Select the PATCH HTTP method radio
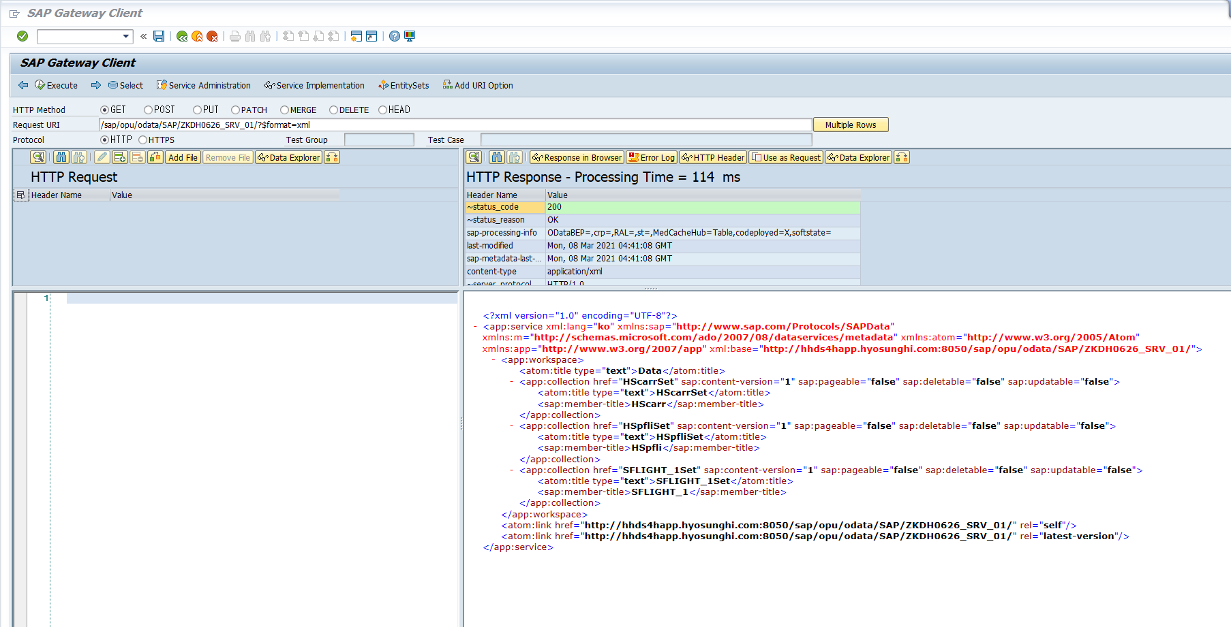Screen dimensions: 1231x627 pos(235,110)
